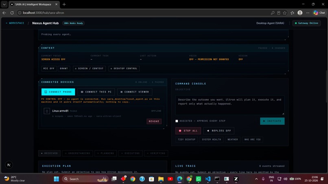Show hidden system tray icons

click(x=256, y=179)
